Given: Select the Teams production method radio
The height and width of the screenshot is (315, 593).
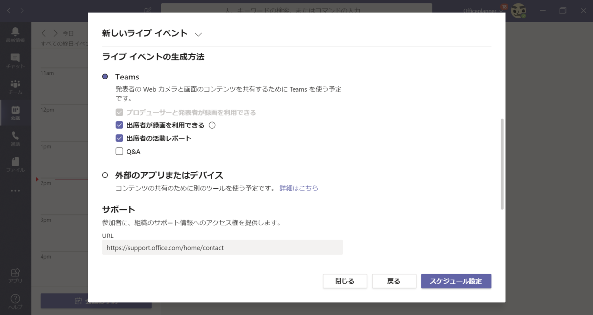Looking at the screenshot, I should 105,77.
